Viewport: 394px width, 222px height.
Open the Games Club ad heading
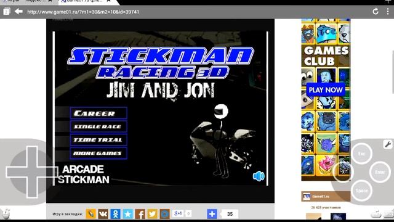[326, 56]
